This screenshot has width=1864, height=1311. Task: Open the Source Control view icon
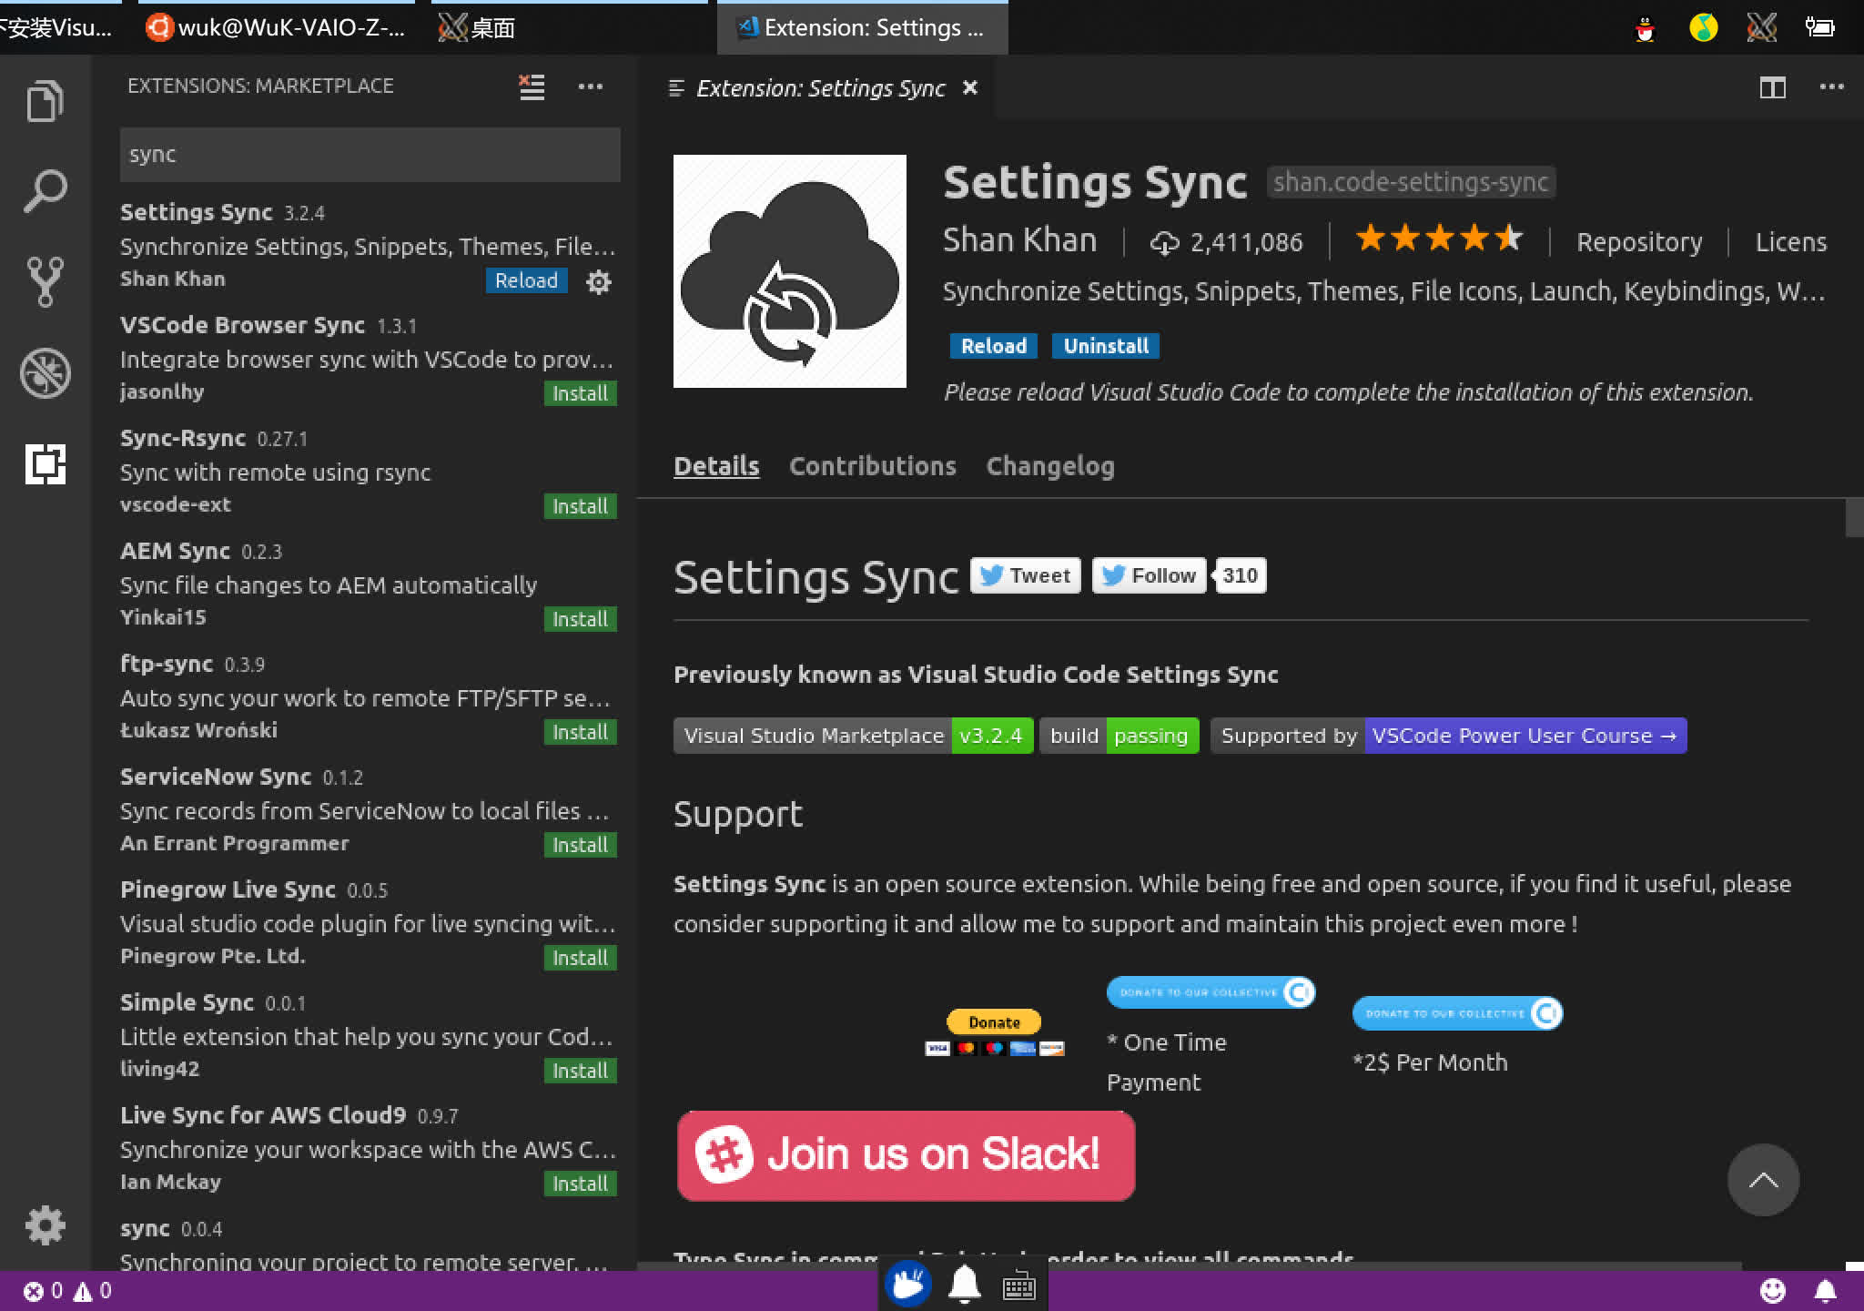click(x=45, y=281)
